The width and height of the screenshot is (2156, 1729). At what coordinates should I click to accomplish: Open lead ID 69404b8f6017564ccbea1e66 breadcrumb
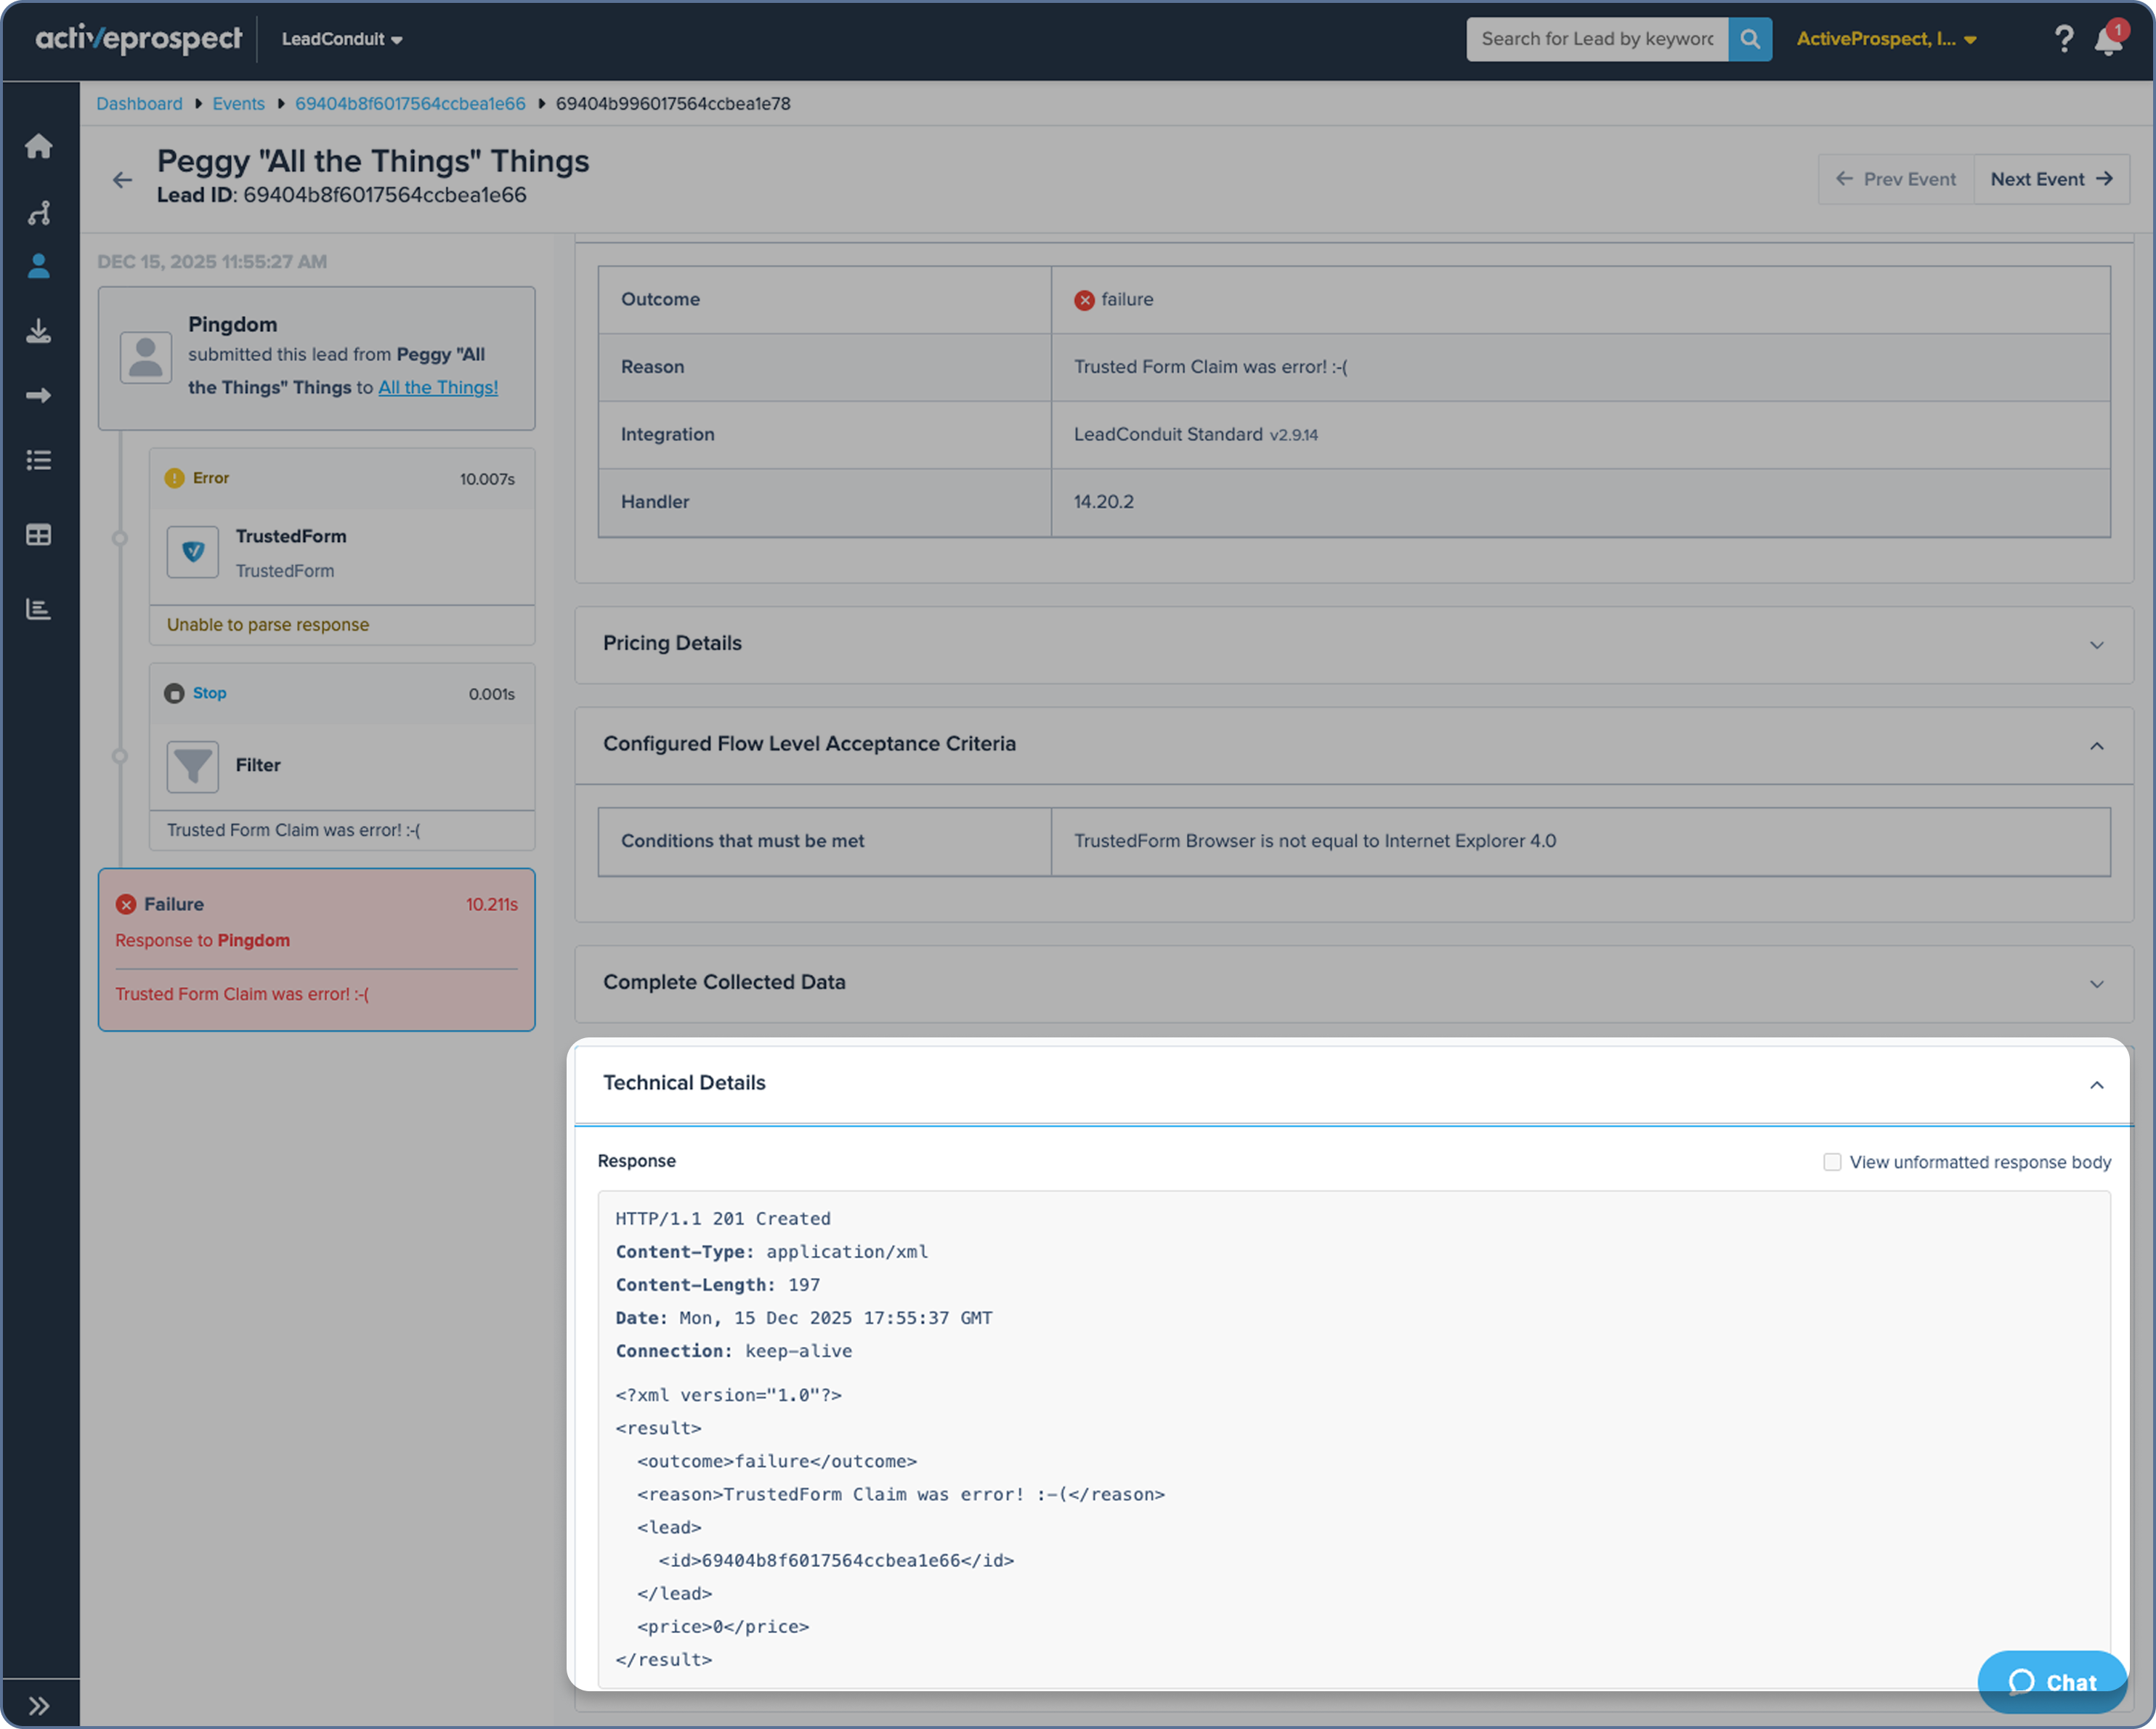click(410, 104)
